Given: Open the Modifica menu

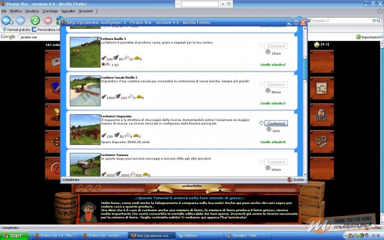Looking at the screenshot, I should tap(16, 11).
